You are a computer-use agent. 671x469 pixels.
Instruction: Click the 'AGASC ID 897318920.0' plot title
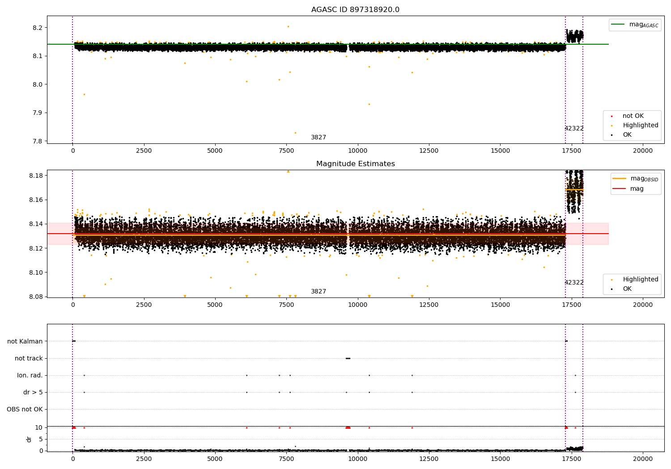[355, 10]
